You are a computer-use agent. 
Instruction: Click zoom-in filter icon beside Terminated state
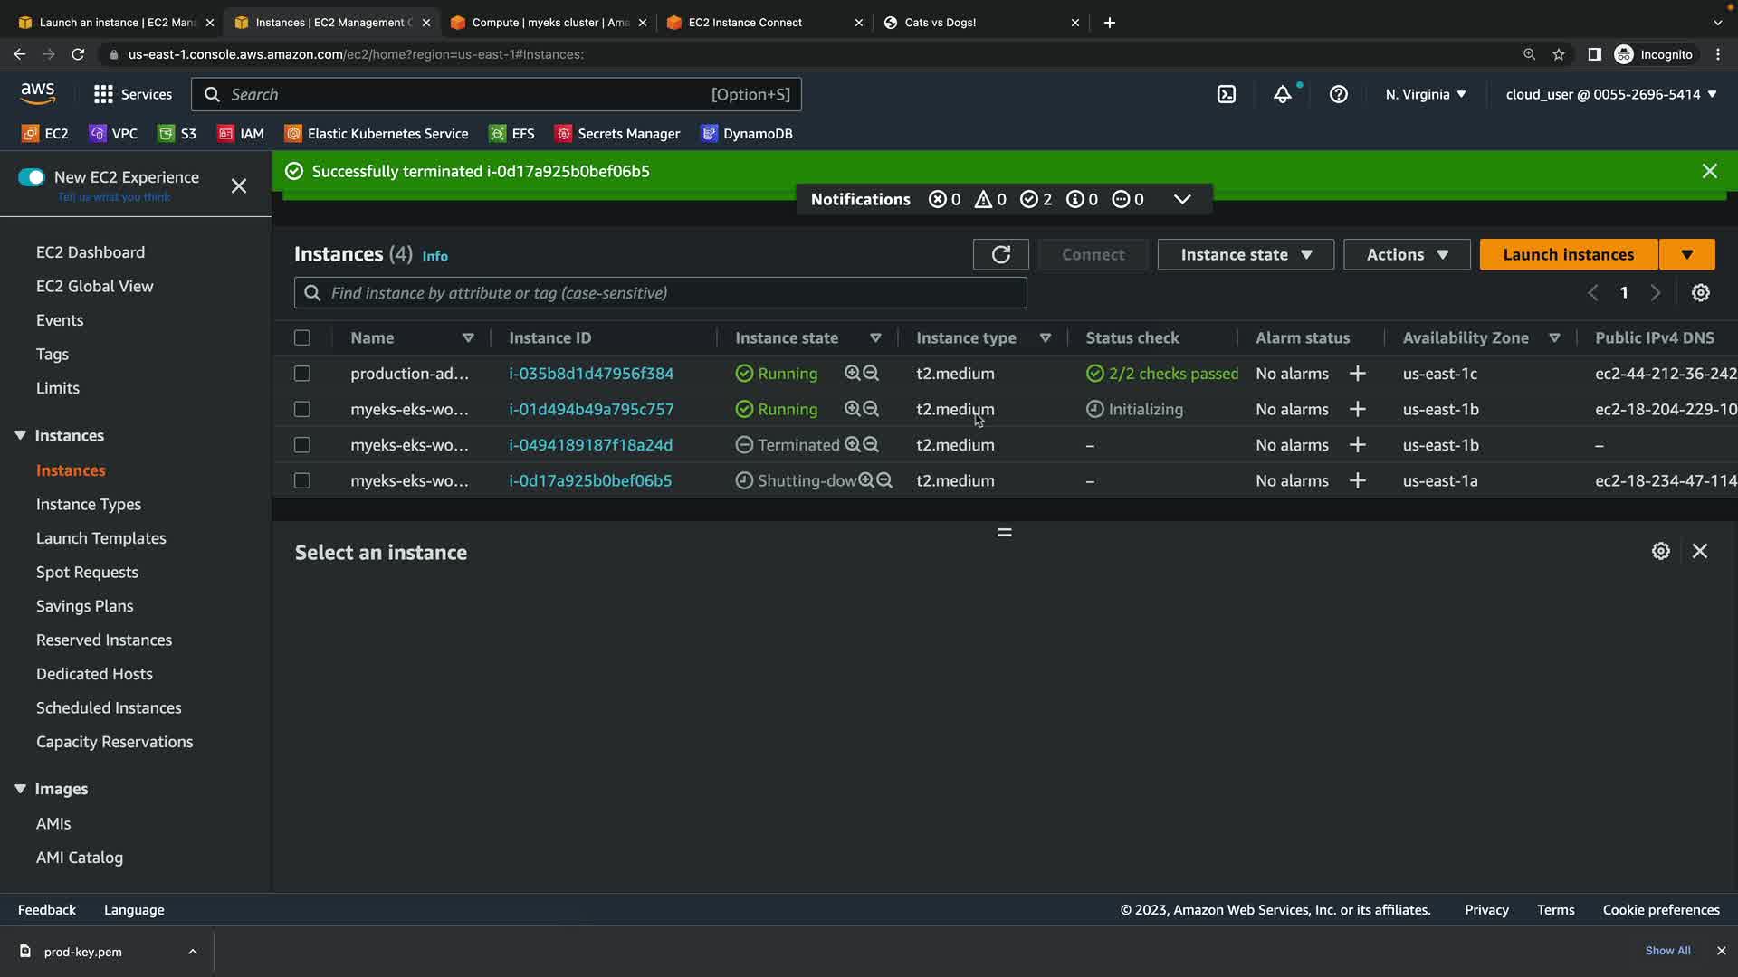click(852, 445)
